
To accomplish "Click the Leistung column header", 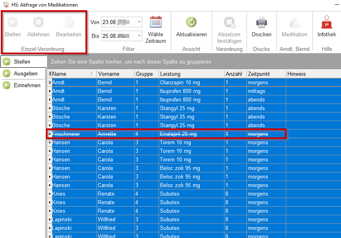I will (x=191, y=74).
